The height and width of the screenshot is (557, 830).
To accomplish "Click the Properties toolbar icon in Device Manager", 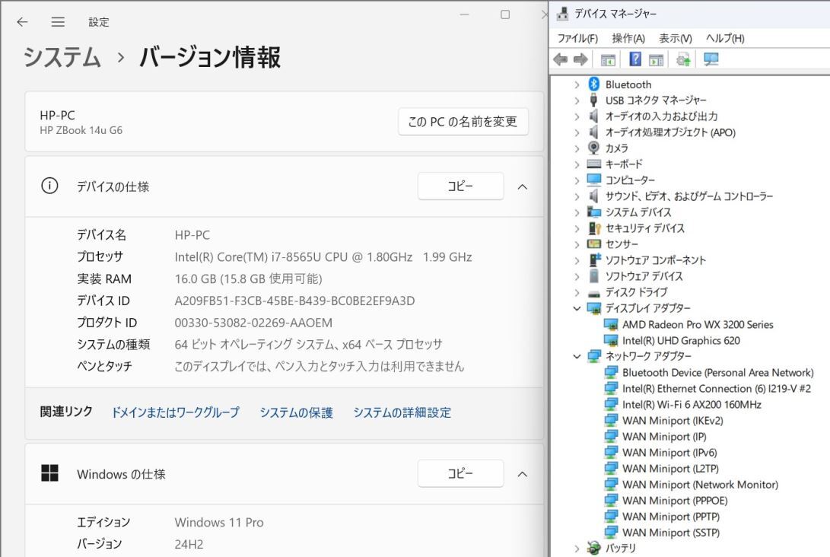I will click(x=656, y=59).
